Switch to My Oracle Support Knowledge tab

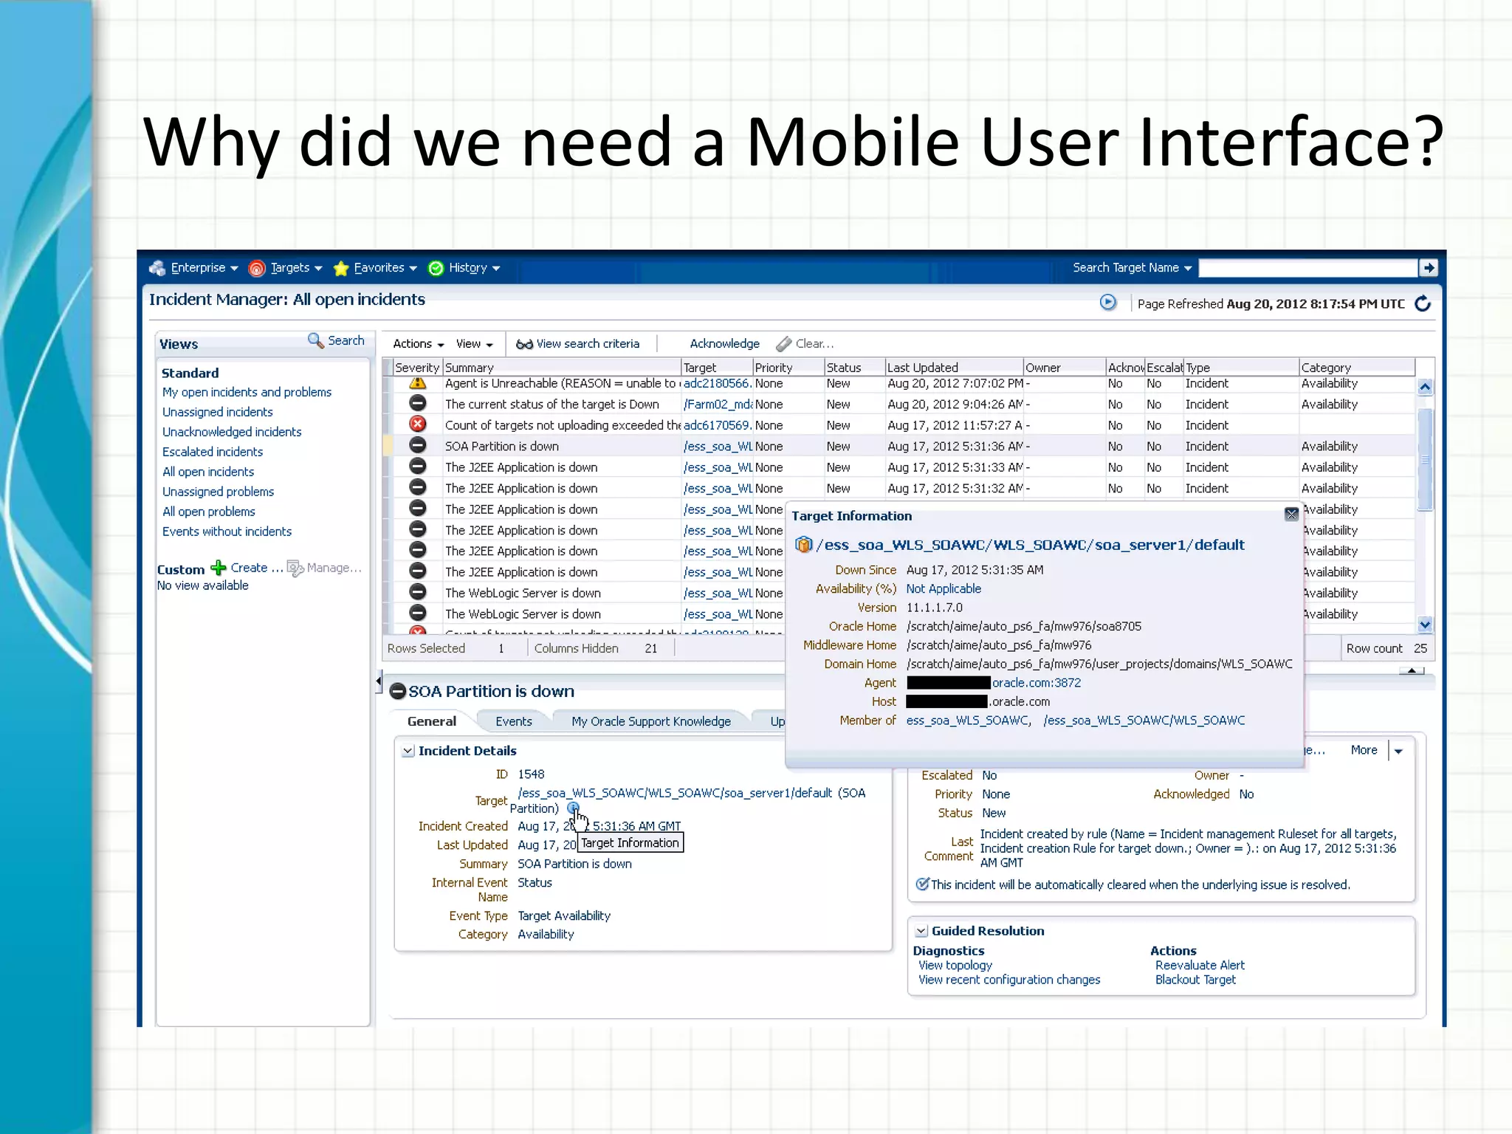[650, 721]
